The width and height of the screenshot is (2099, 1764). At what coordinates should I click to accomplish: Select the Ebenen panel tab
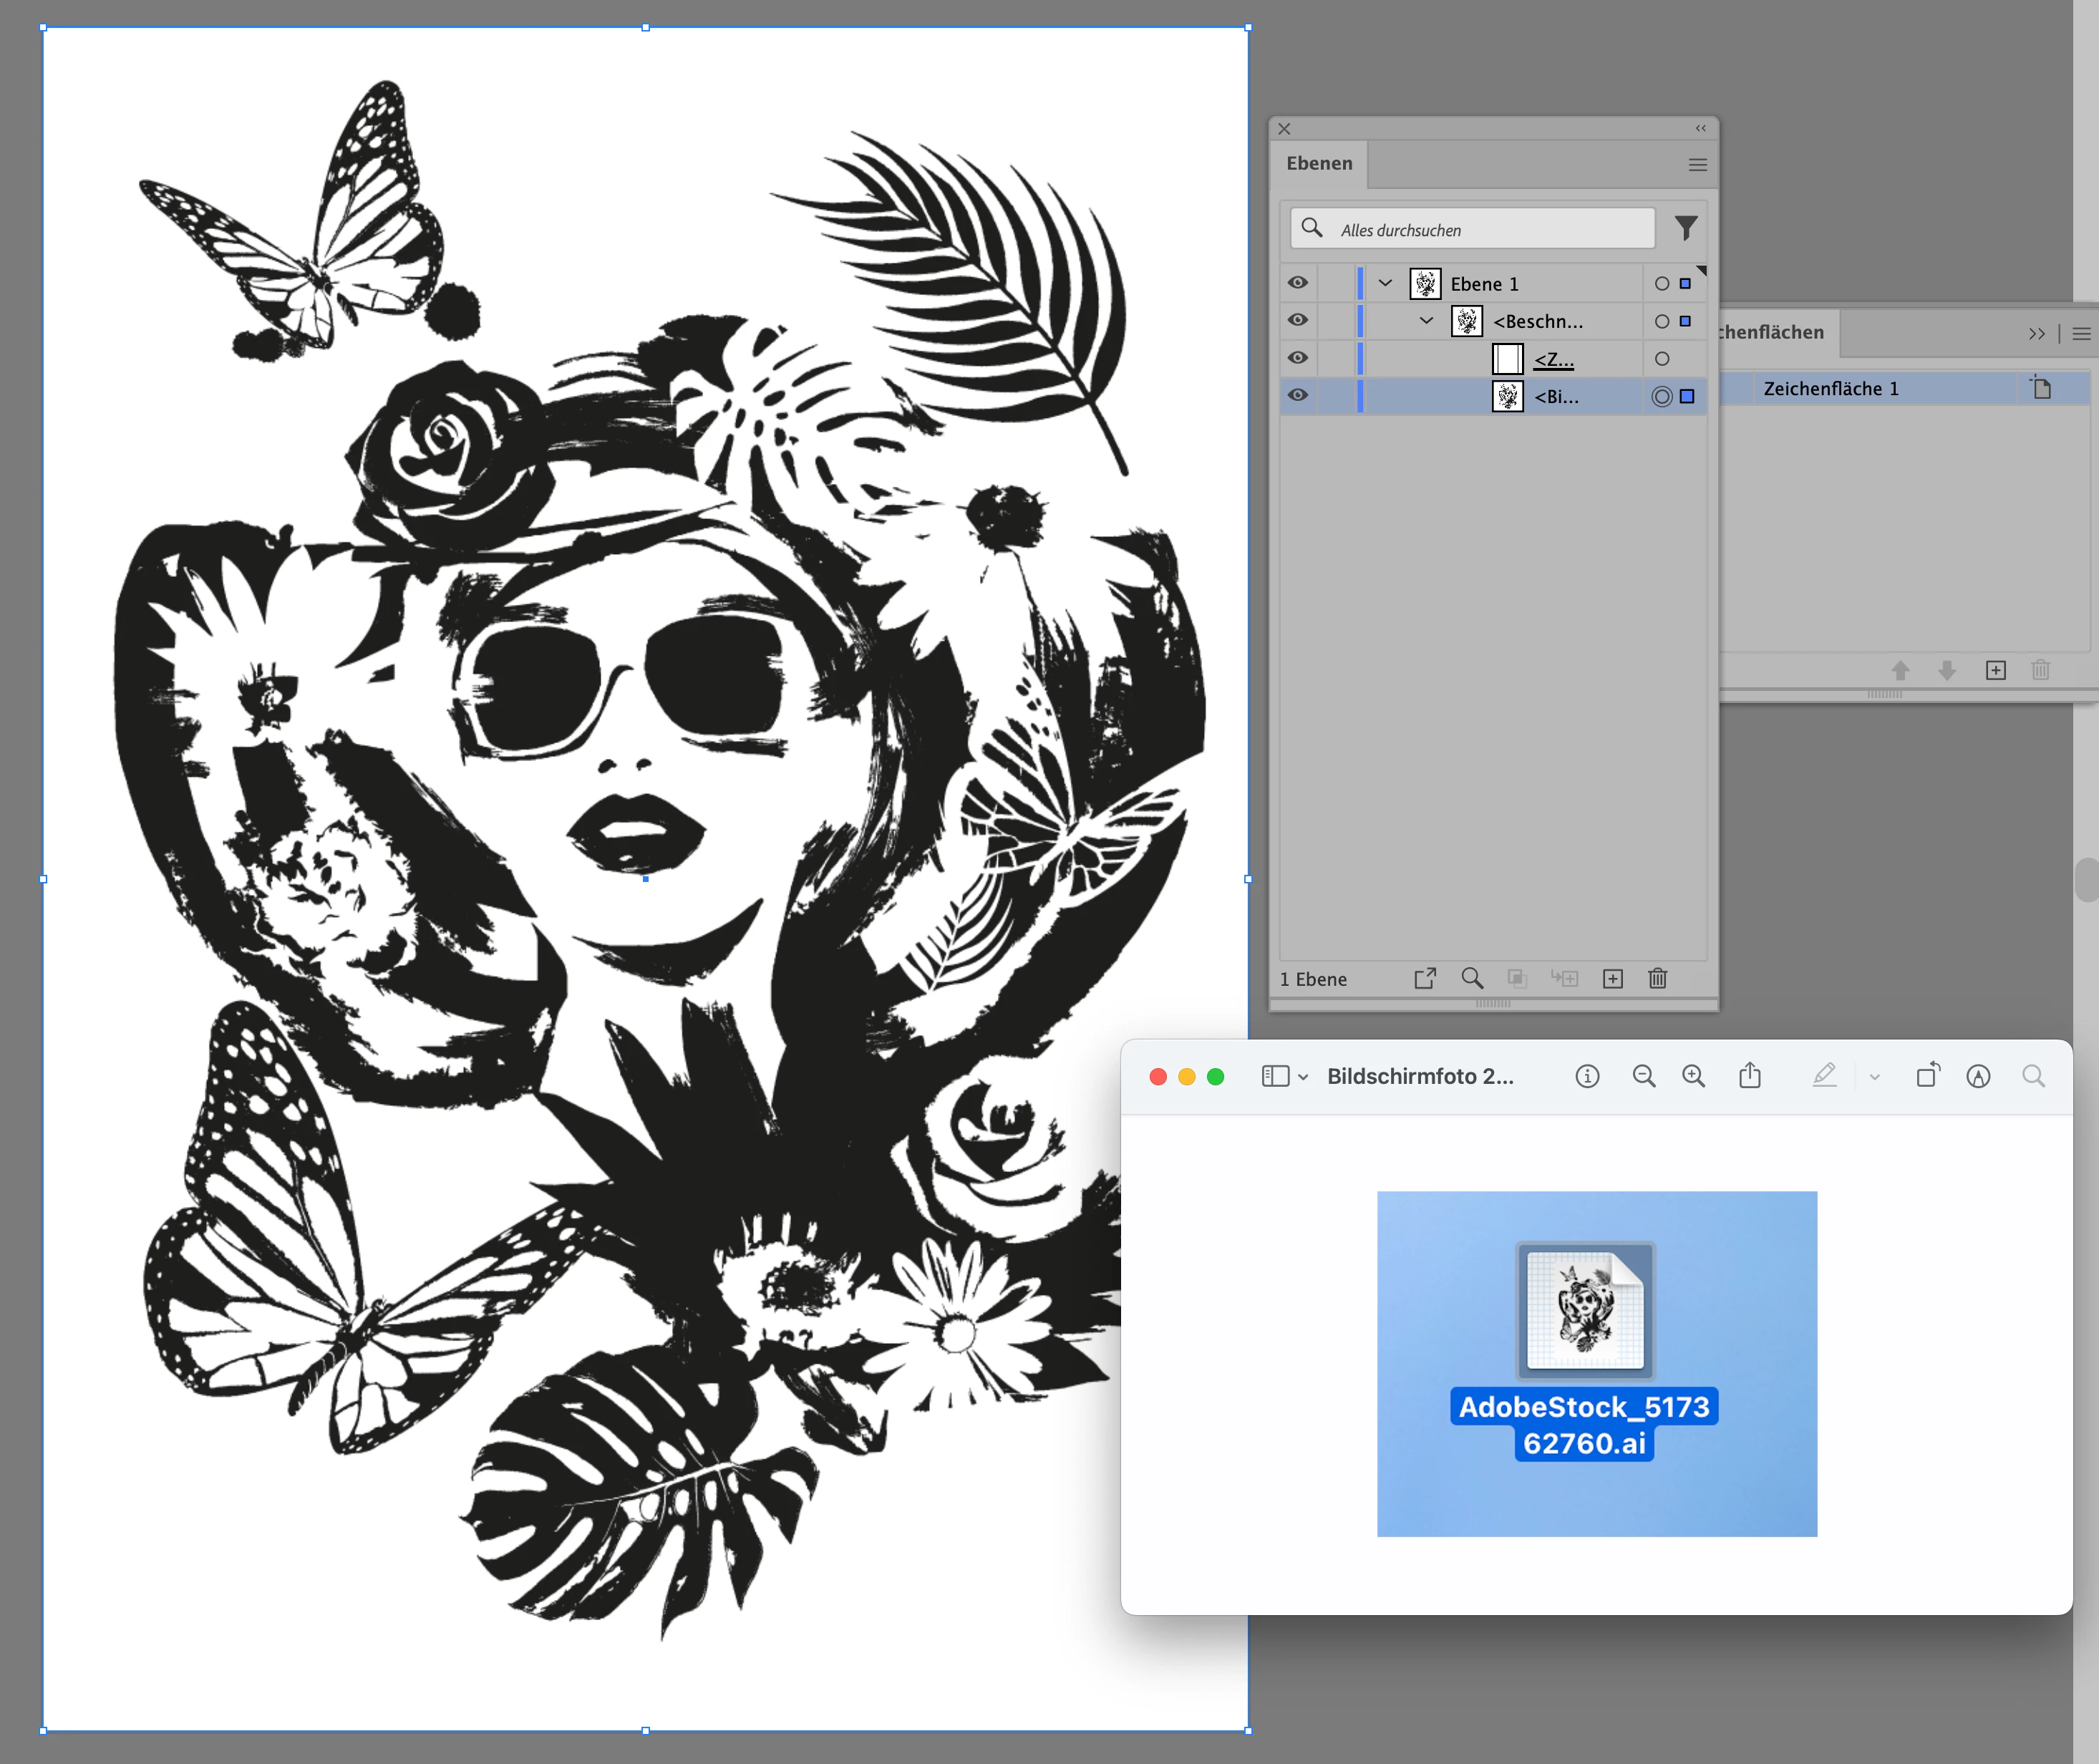pos(1318,163)
